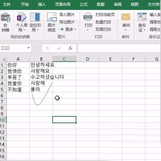This screenshot has height=161, width=161.
Task: Expand the 更多 pictures dropdown
Action: click(75, 29)
